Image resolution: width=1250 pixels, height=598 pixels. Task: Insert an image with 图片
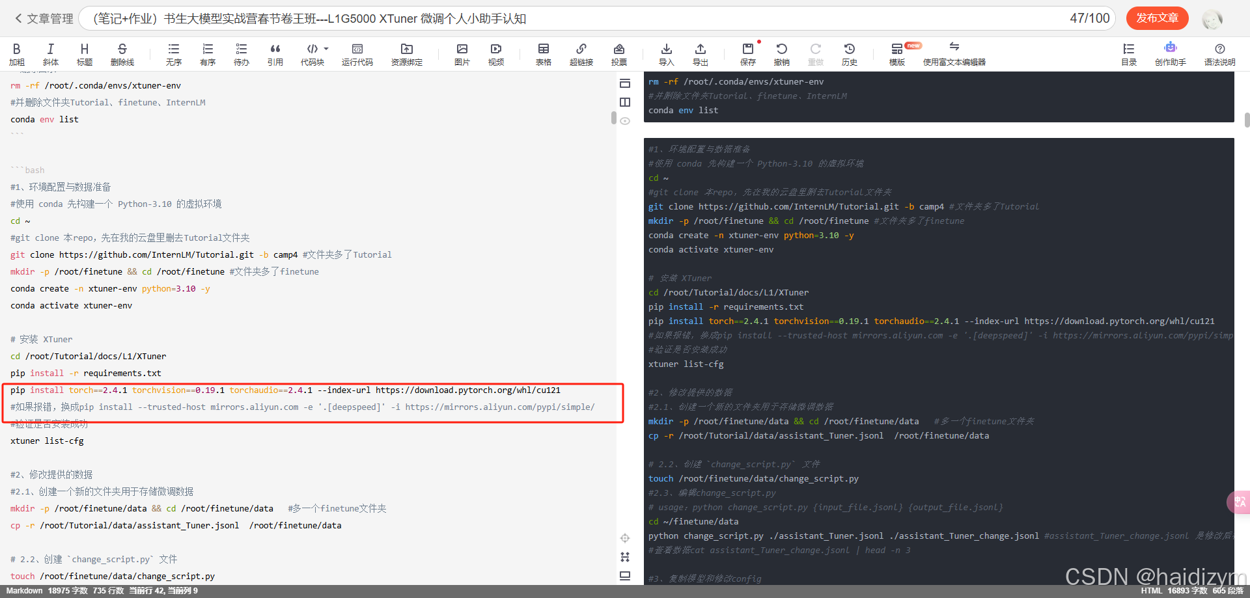pyautogui.click(x=462, y=54)
